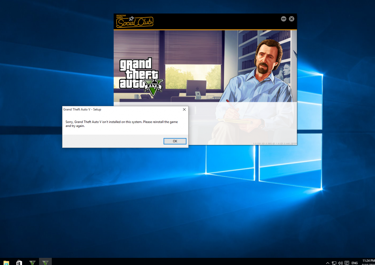This screenshot has width=375, height=265.
Task: Open the clock showing 11:24 PM
Action: tap(368, 262)
